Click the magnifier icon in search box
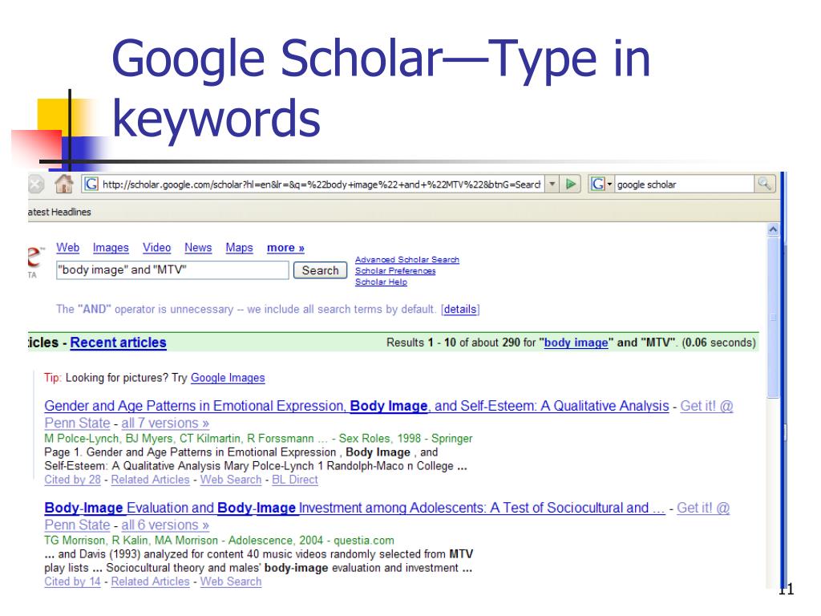This screenshot has width=821, height=616. pos(764,184)
